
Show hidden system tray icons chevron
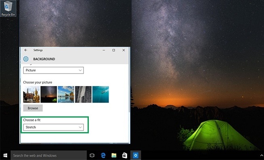point(262,155)
